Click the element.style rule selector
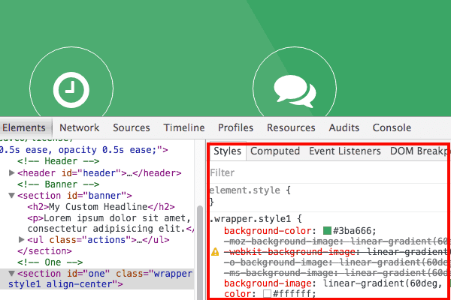451x300 pixels. point(245,190)
